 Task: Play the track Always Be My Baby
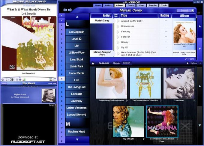click(x=118, y=21)
